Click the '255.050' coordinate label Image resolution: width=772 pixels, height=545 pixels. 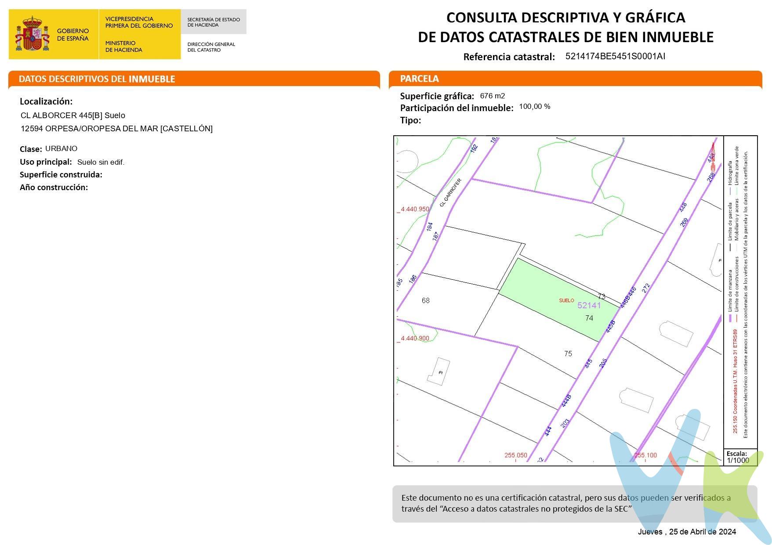point(515,455)
